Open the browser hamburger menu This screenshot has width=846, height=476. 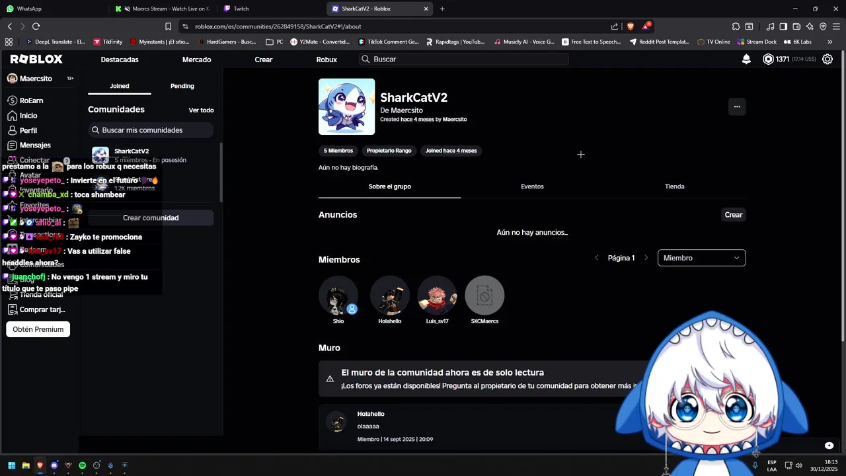pos(836,26)
